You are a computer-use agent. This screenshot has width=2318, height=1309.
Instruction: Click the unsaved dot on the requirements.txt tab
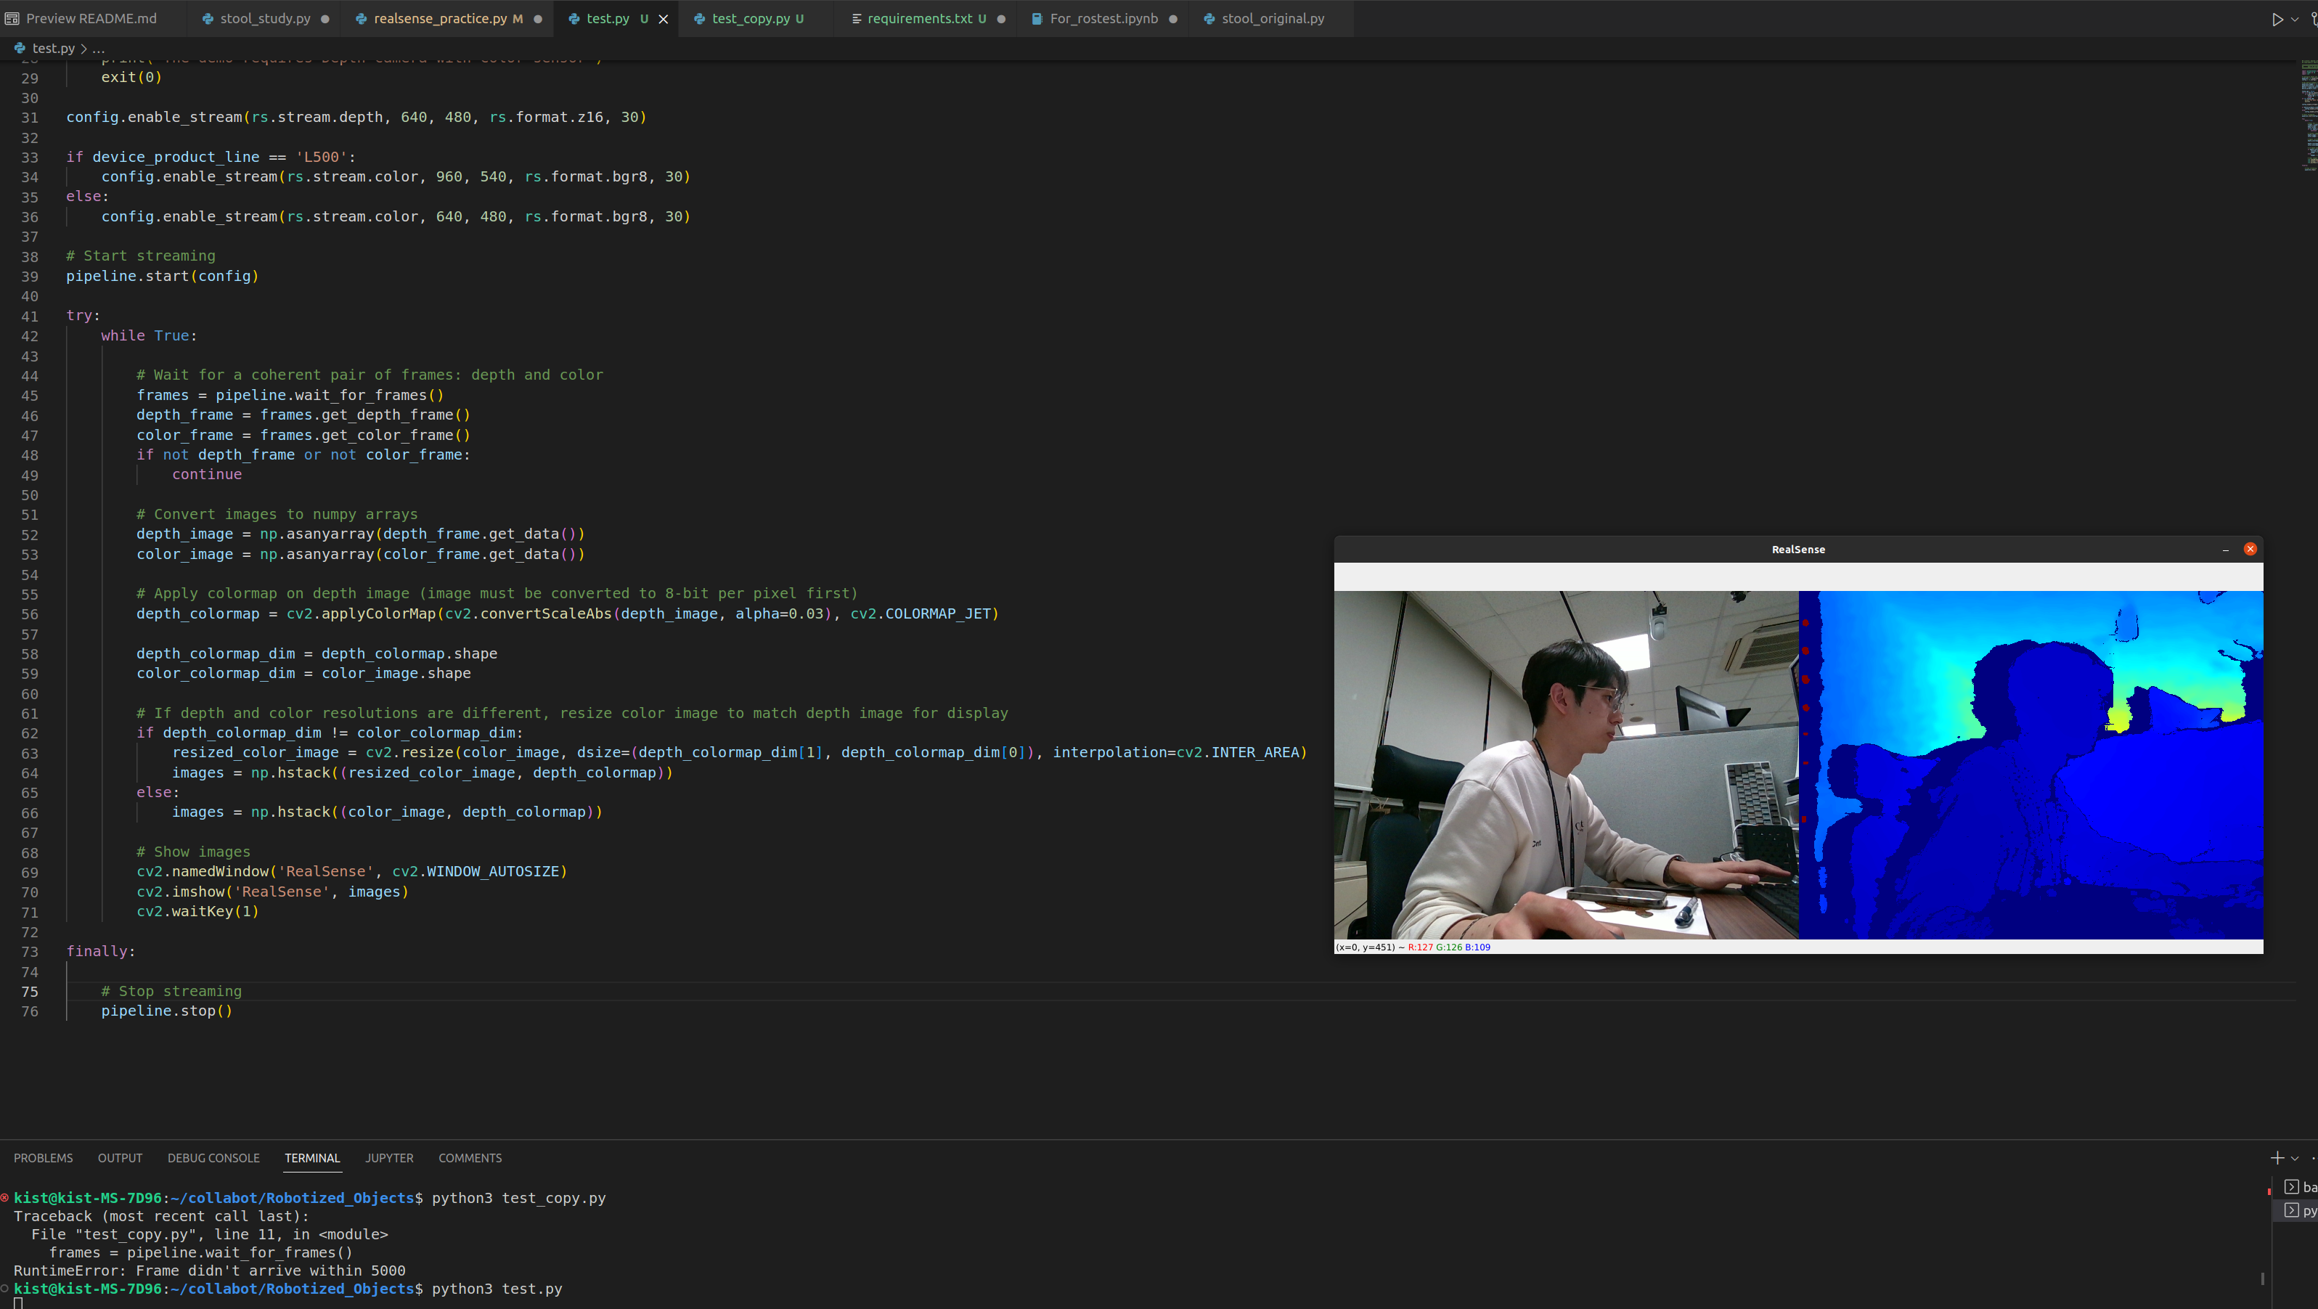(x=1000, y=19)
